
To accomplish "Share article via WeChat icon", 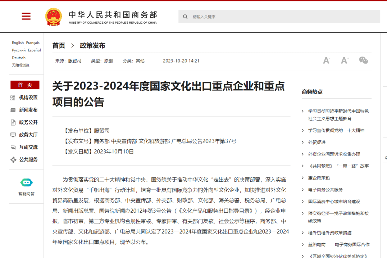I will coord(363,60).
